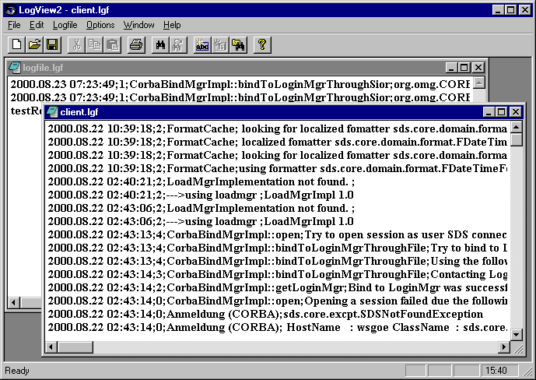Click the client.lgf window document icon
Viewport: 536px width, 380px height.
(52, 112)
